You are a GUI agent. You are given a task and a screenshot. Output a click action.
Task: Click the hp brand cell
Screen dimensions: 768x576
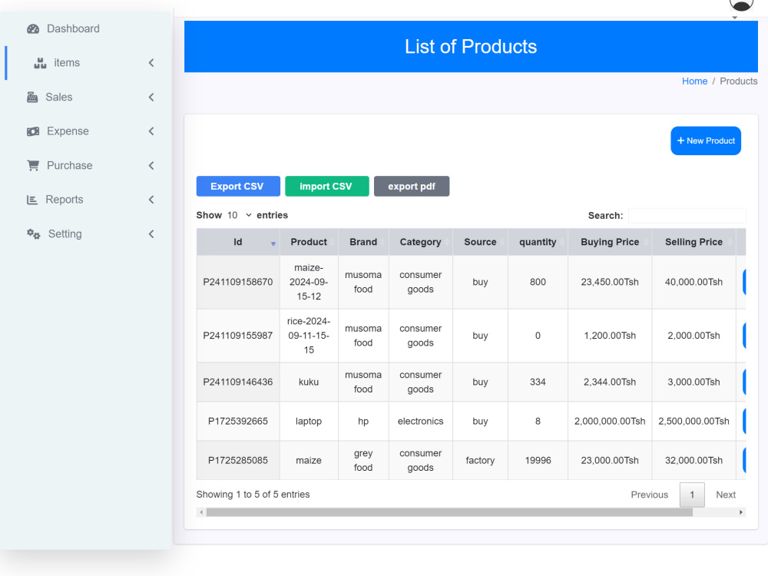363,421
